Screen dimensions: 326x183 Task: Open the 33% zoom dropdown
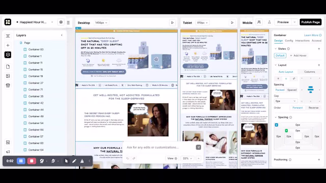tap(187, 158)
